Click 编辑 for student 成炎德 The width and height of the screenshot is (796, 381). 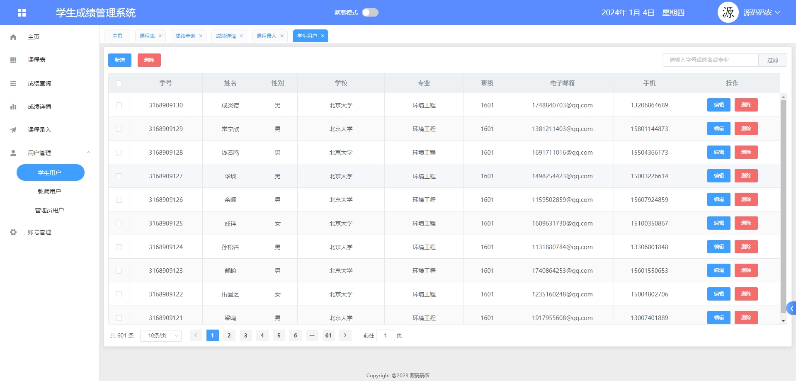click(719, 105)
